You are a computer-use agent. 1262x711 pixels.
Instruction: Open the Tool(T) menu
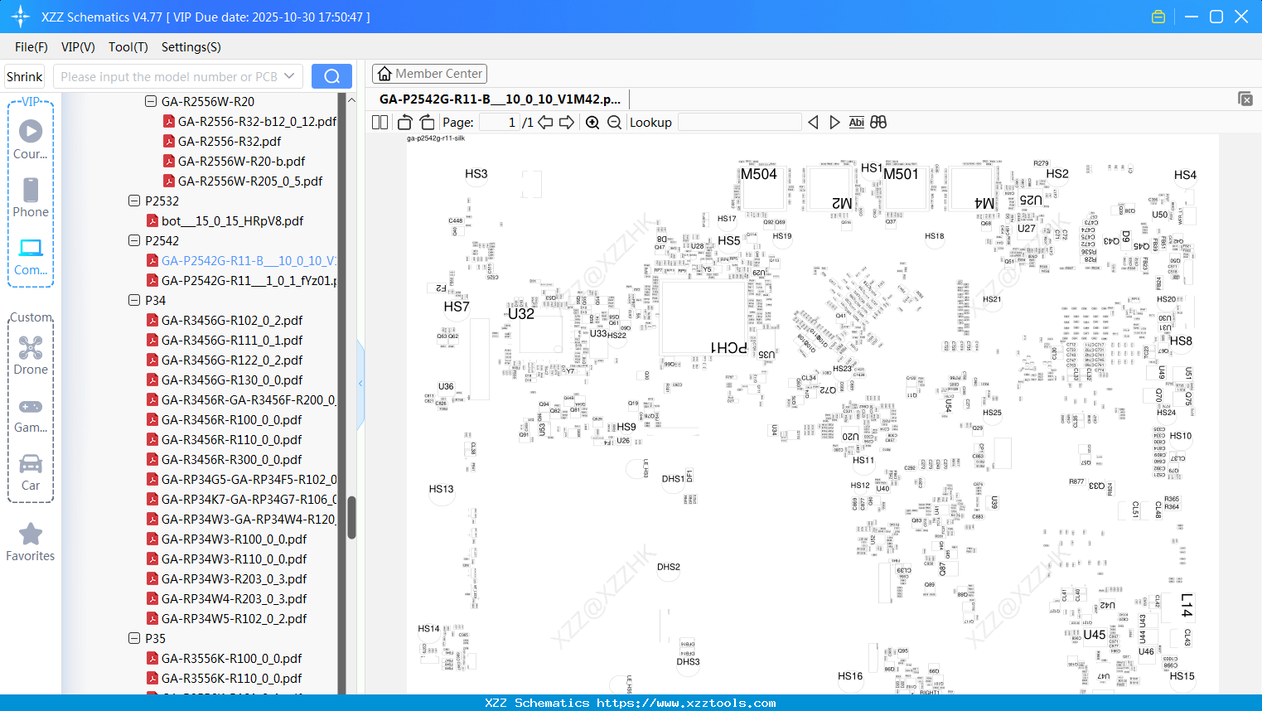(128, 47)
